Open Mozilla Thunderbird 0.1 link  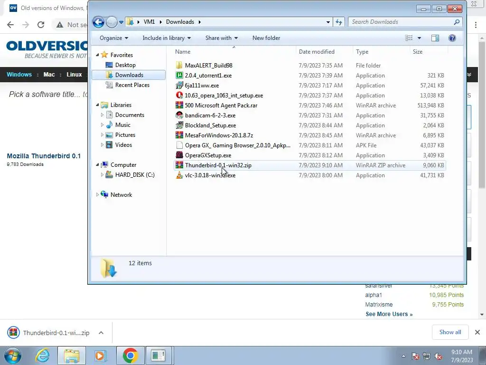(44, 156)
